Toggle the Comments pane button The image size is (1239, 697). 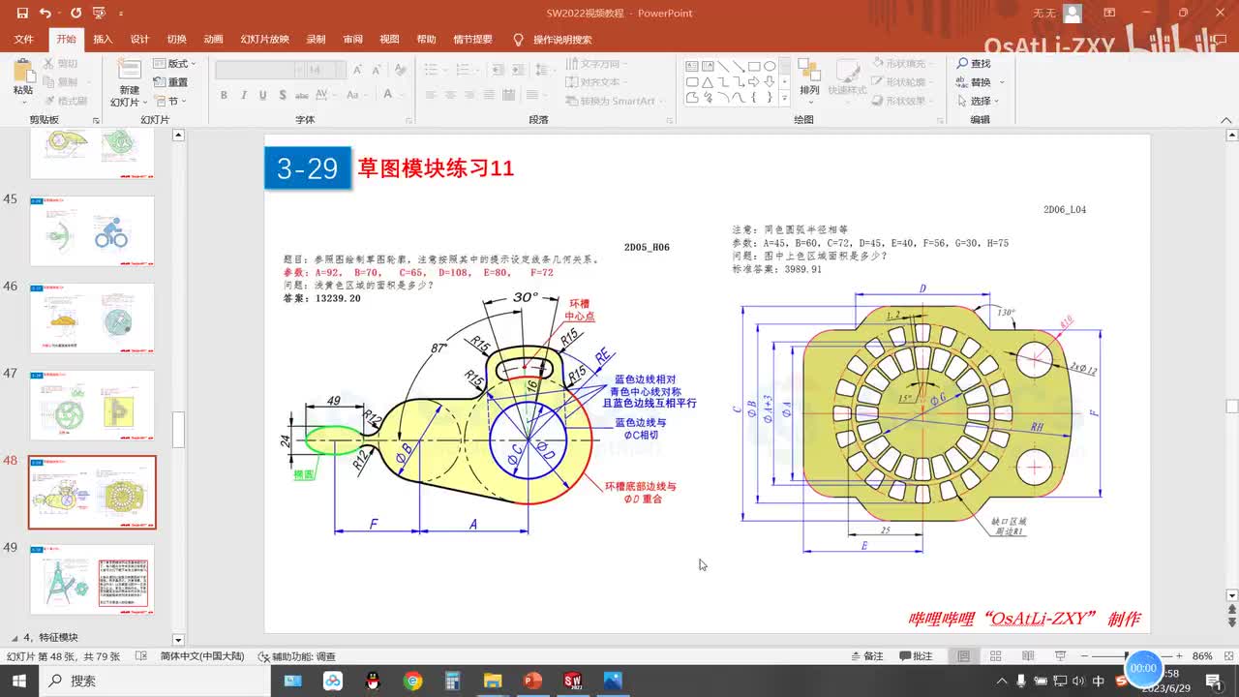(916, 656)
